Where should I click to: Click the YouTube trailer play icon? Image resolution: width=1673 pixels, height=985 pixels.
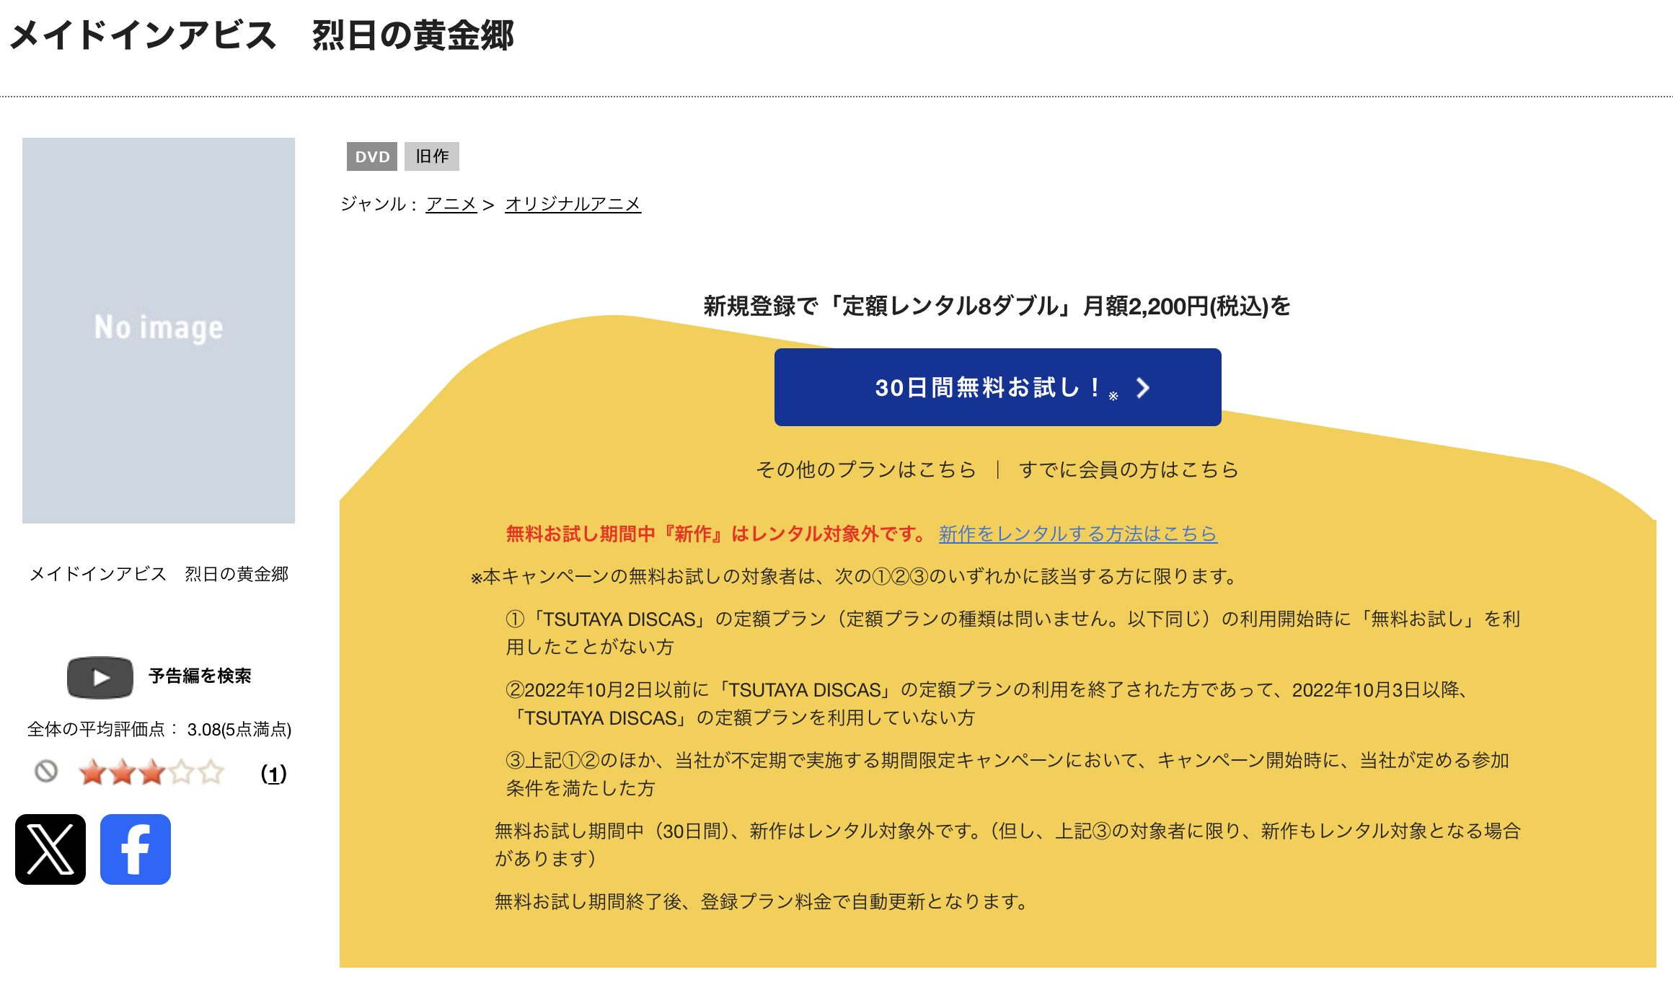coord(100,677)
